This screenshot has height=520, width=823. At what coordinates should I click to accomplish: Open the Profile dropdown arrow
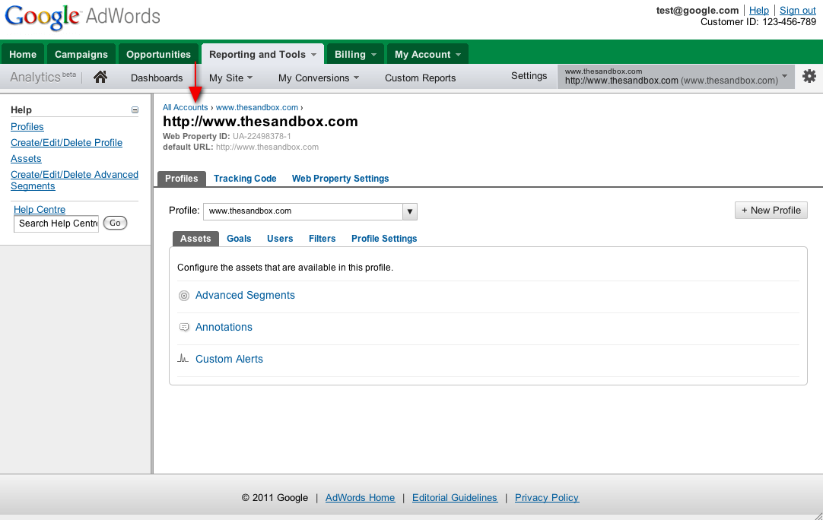click(410, 211)
